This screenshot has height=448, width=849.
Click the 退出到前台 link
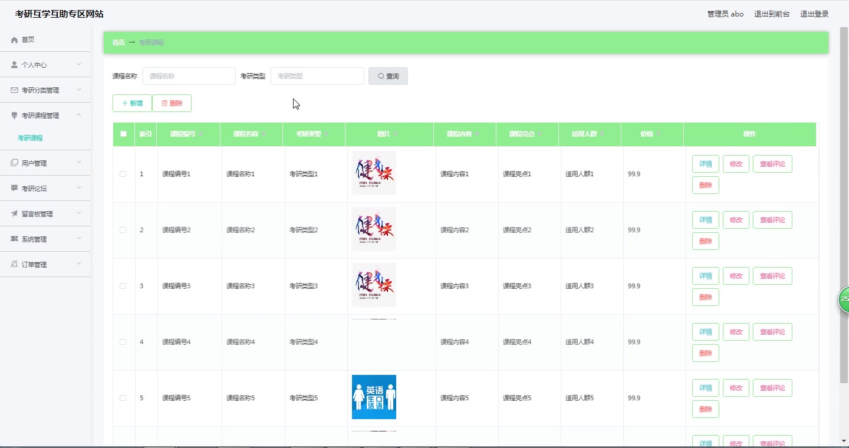772,14
